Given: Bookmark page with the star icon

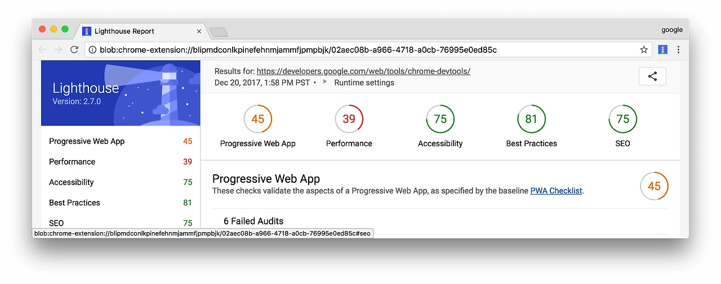Looking at the screenshot, I should pos(644,49).
